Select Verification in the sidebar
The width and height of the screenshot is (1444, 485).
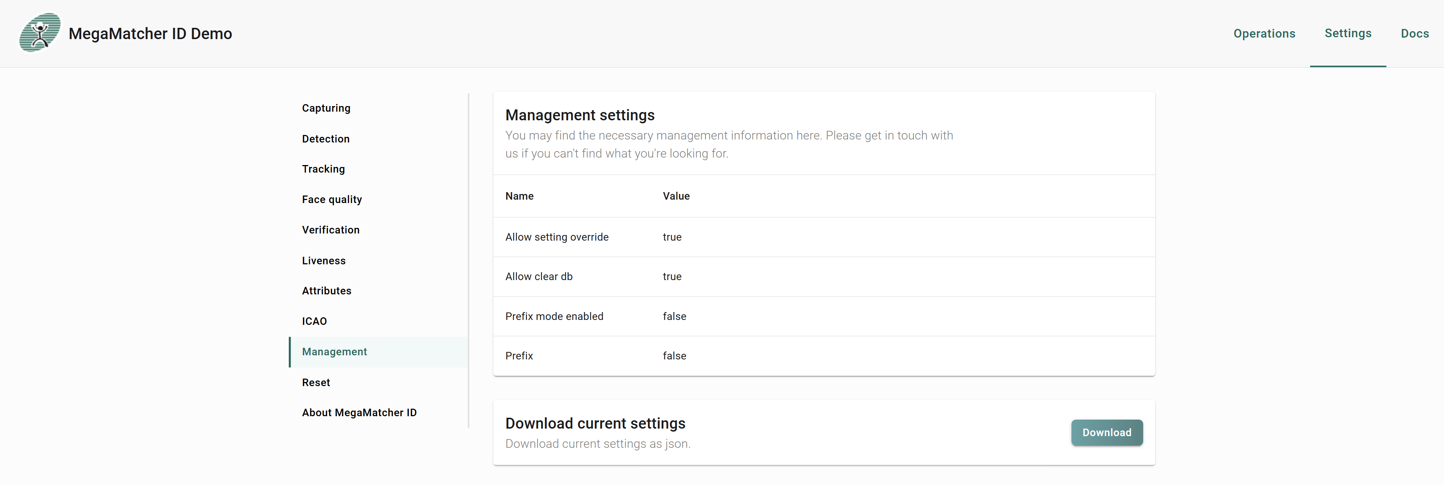click(379, 230)
